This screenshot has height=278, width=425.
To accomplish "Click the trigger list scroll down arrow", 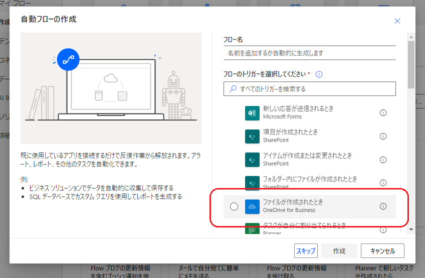I will pyautogui.click(x=411, y=229).
